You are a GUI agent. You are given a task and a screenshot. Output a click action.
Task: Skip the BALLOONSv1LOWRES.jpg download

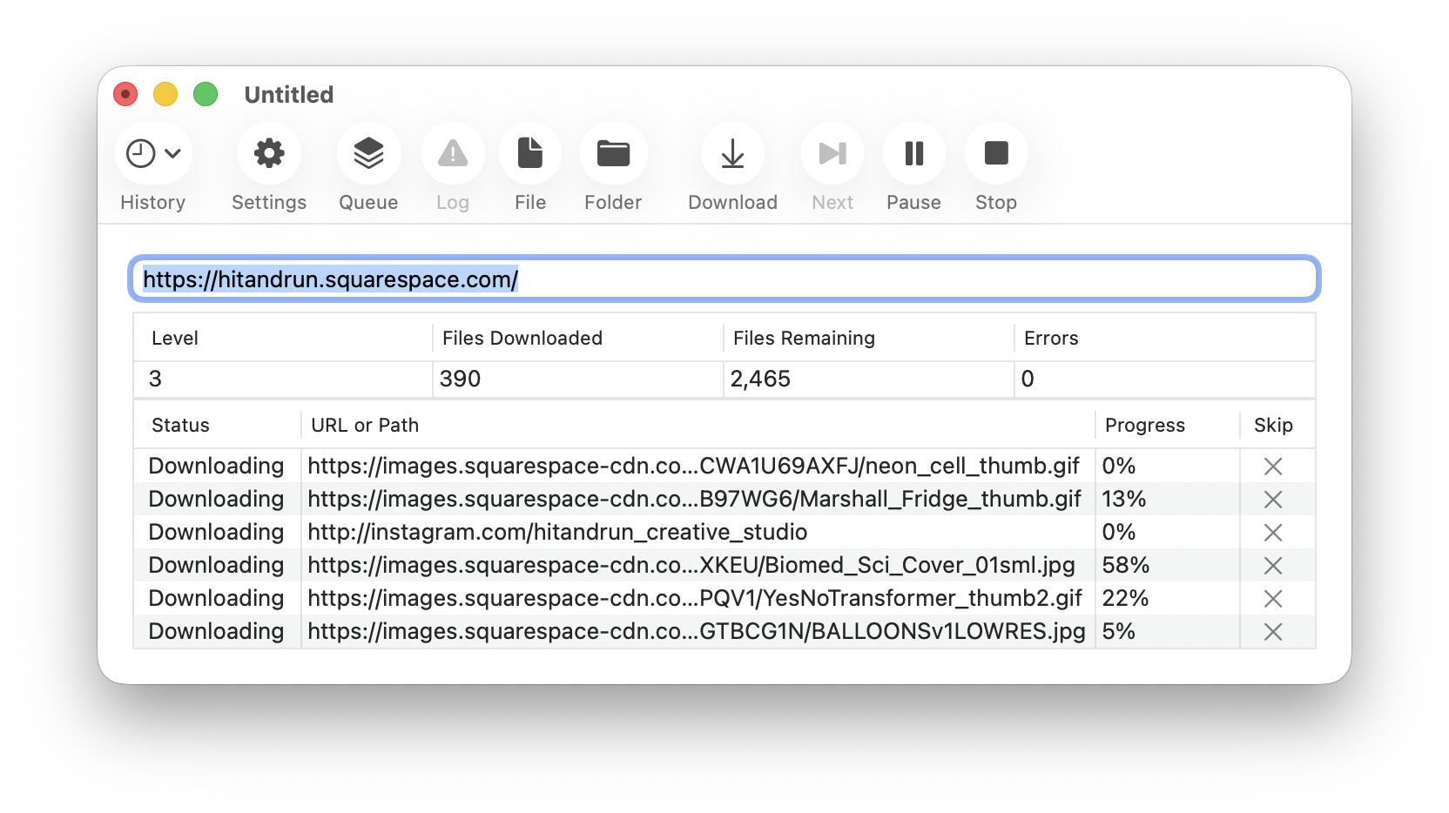[x=1272, y=632]
